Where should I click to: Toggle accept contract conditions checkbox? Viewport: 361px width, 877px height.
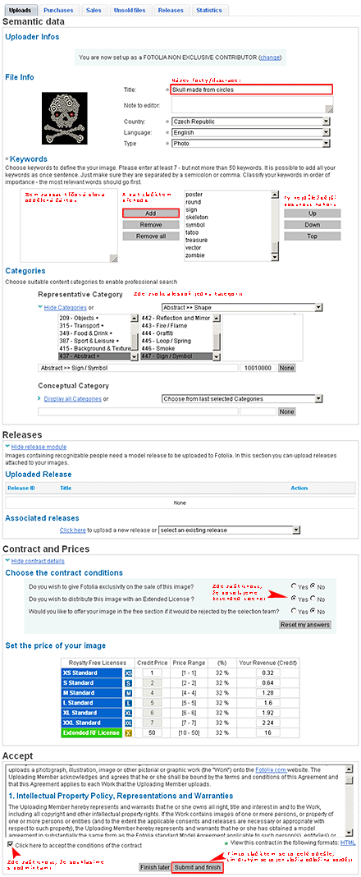[x=11, y=844]
